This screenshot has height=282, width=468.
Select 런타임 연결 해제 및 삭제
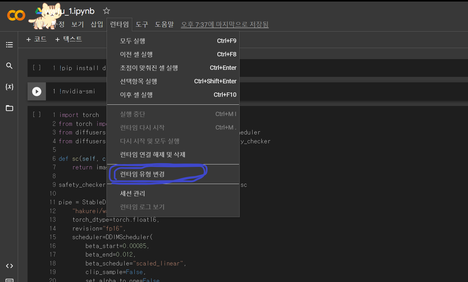click(x=152, y=155)
